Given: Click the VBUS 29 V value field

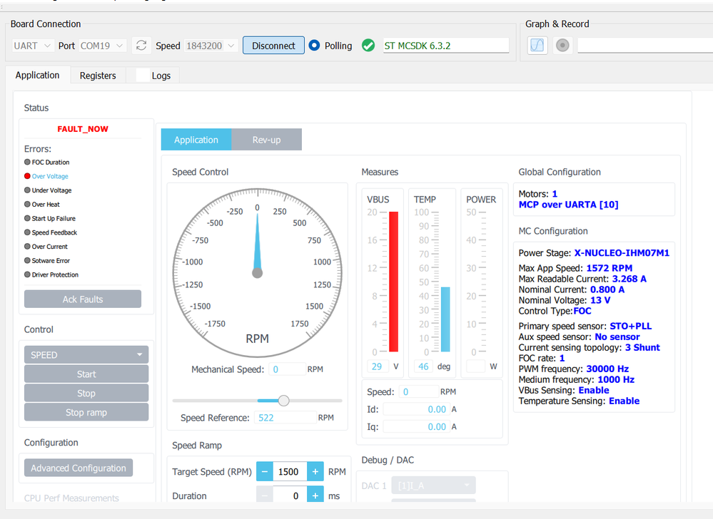Looking at the screenshot, I should [378, 366].
